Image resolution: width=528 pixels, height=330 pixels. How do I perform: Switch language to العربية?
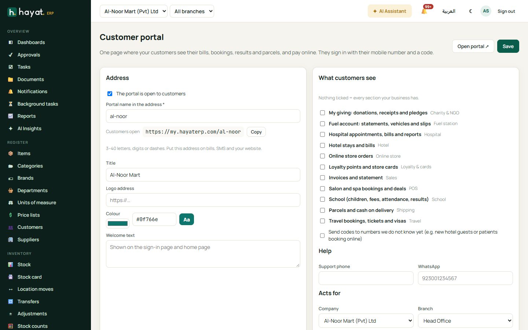448,11
